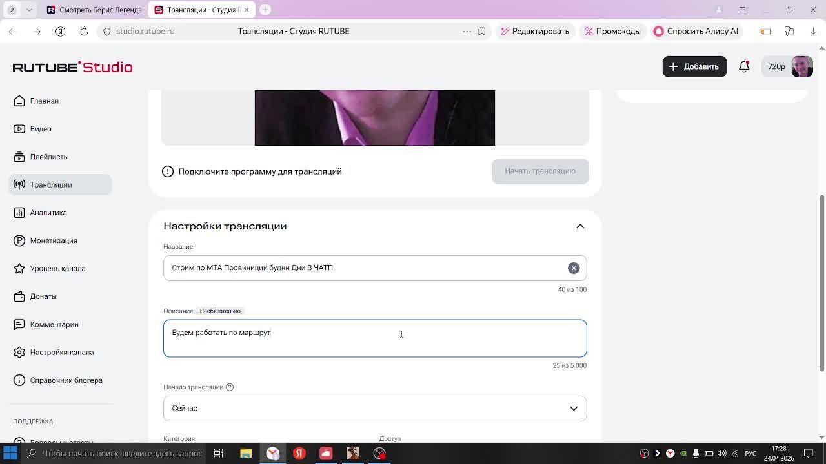Open the Начало трансляции dropdown

pyautogui.click(x=375, y=409)
